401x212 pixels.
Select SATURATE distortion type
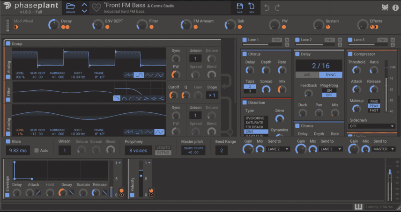click(256, 123)
